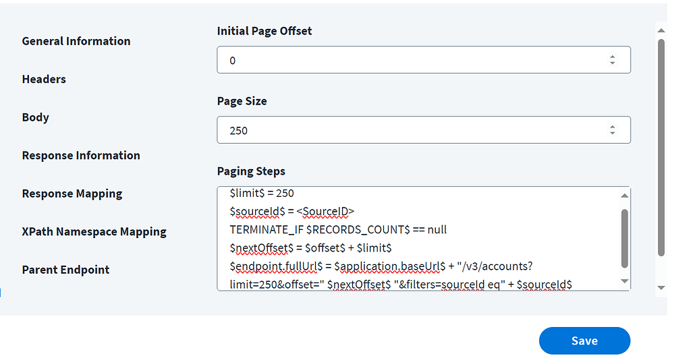Click into the Initial Page Offset field
This screenshot has height=358, width=691.
(x=405, y=60)
